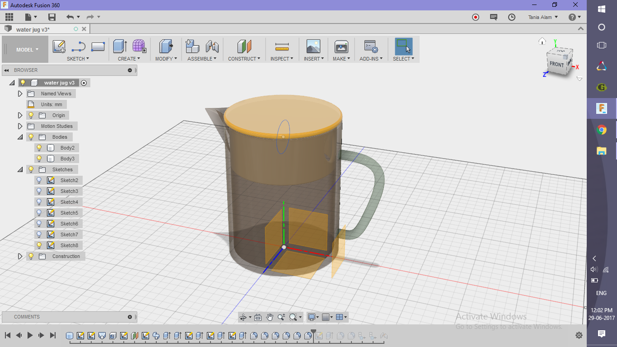Click the Offset Plane construct icon
This screenshot has height=347, width=617.
[244, 47]
